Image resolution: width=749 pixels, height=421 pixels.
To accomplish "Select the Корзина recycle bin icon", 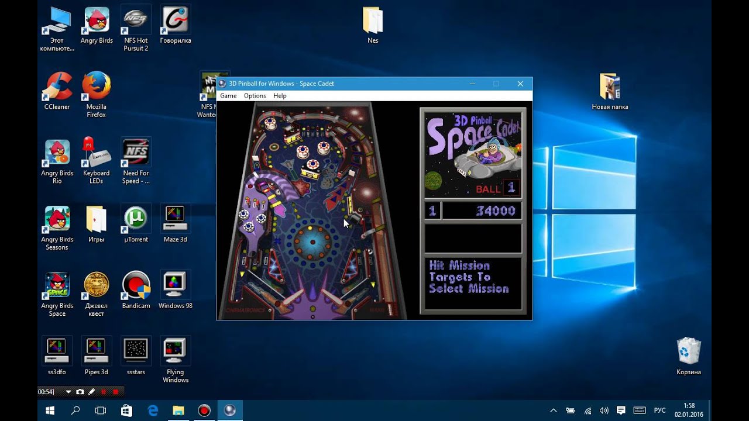I will pyautogui.click(x=689, y=356).
